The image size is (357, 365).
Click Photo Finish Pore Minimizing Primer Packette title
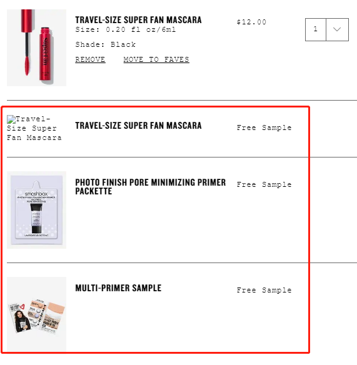(151, 187)
